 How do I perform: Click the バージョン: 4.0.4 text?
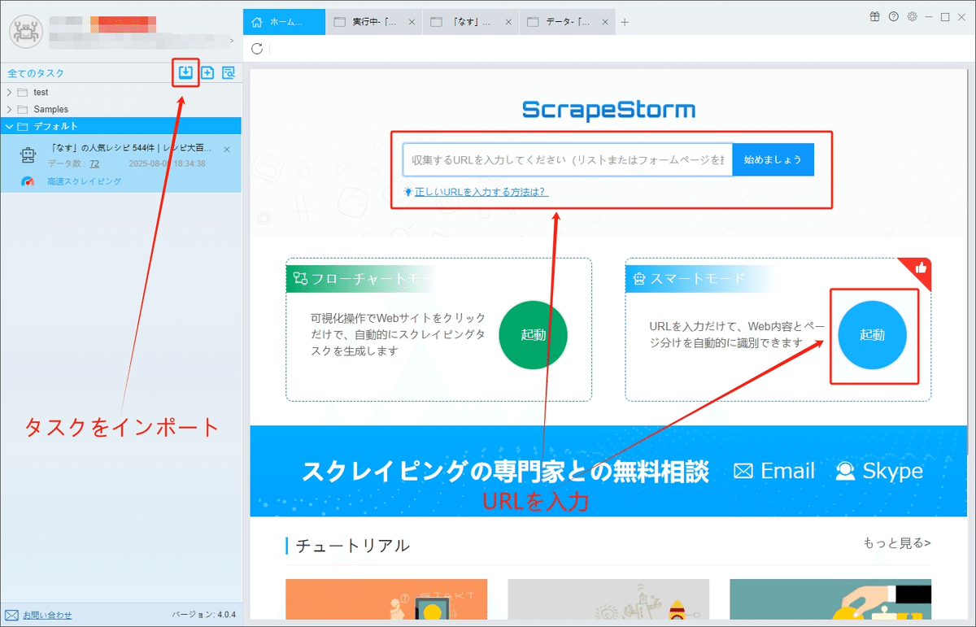[x=203, y=615]
